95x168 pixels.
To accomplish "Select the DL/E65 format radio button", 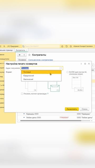I will [68, 72].
